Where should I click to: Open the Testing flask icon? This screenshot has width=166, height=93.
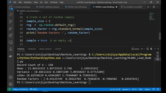(11, 49)
